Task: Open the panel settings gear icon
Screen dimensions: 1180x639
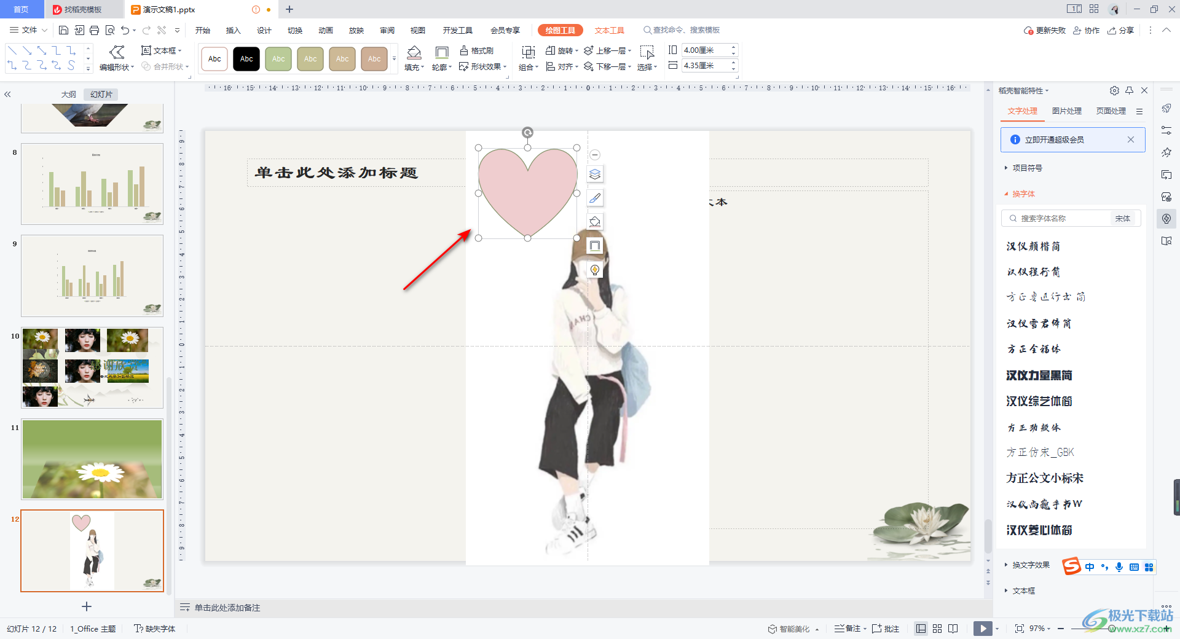Action: [1114, 90]
